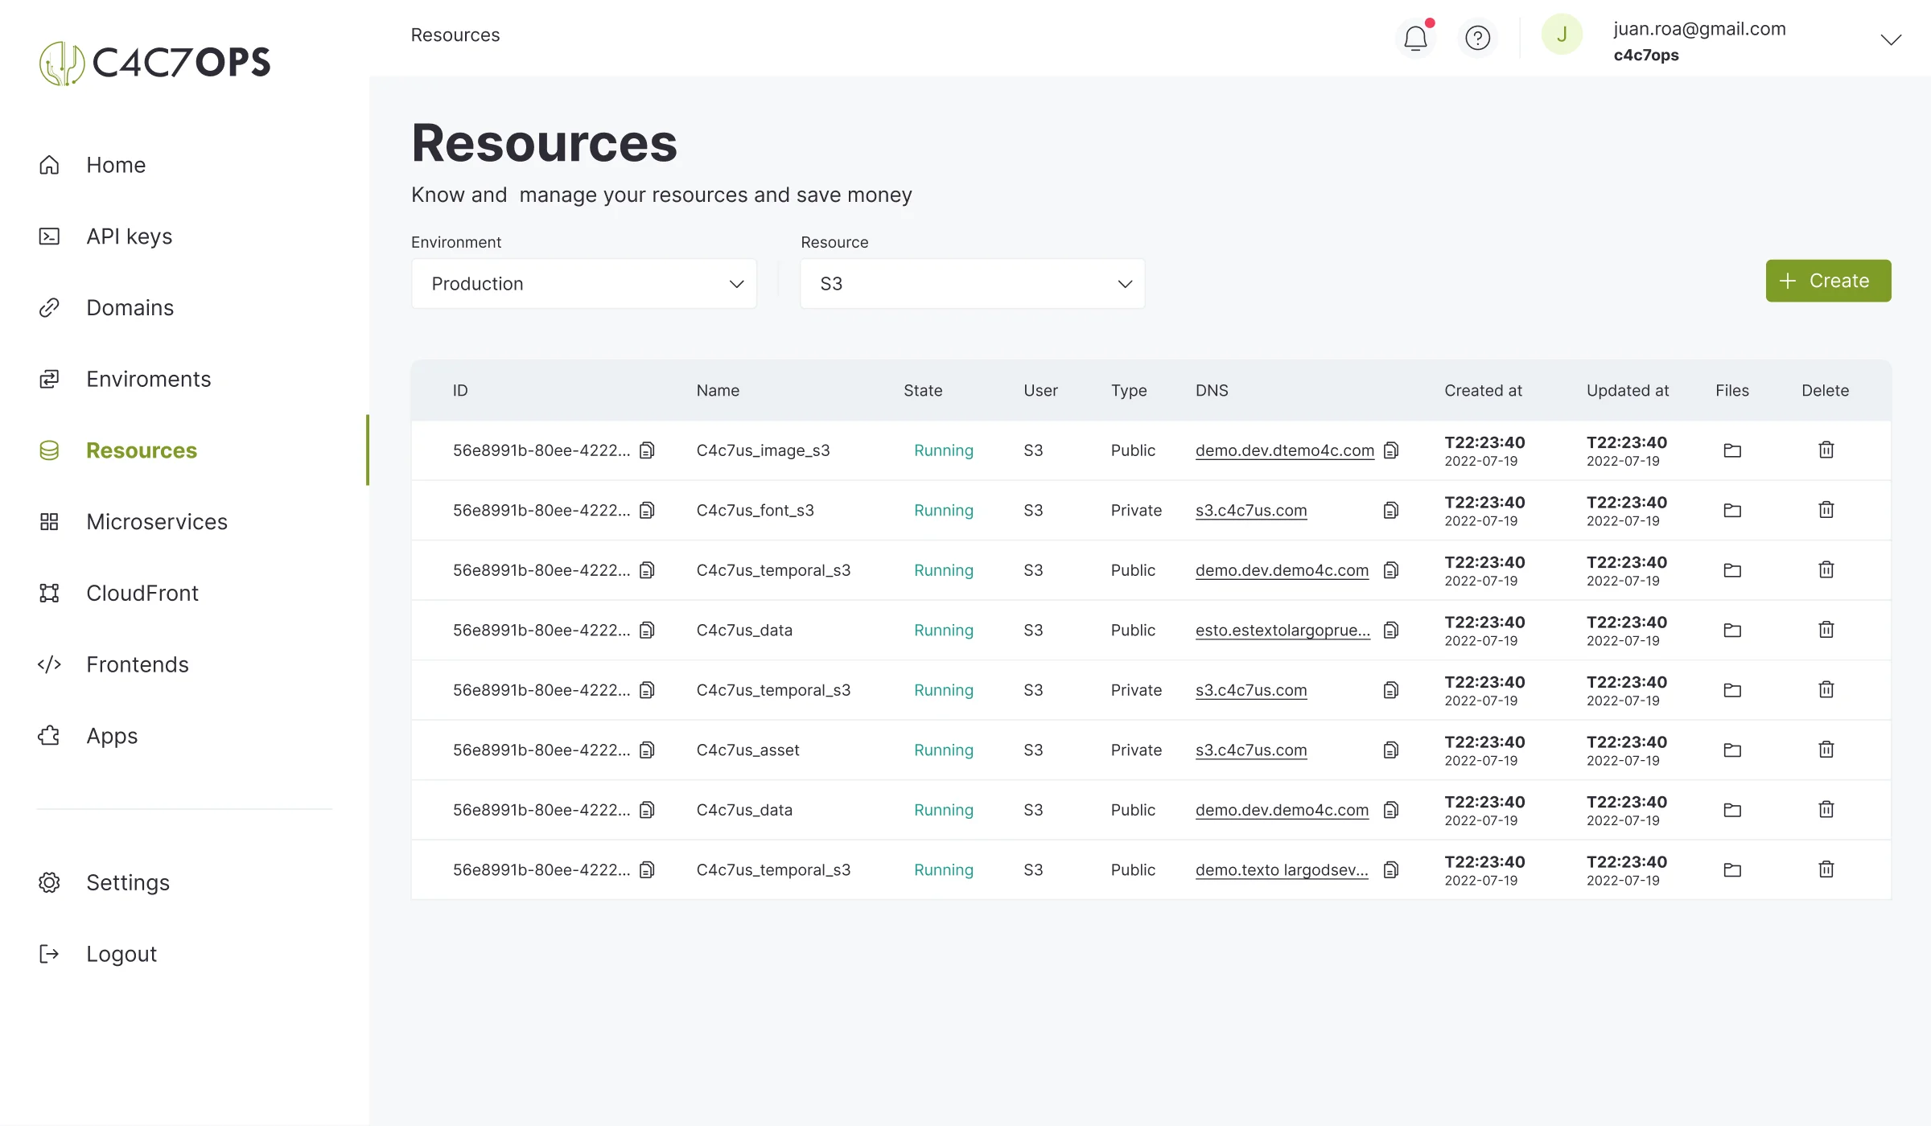The height and width of the screenshot is (1126, 1931).
Task: Copy DNS esto.estextolargoprue...
Action: point(1391,630)
